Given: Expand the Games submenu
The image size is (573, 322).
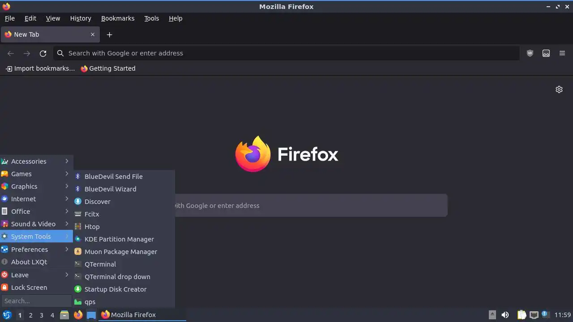Looking at the screenshot, I should click(36, 174).
